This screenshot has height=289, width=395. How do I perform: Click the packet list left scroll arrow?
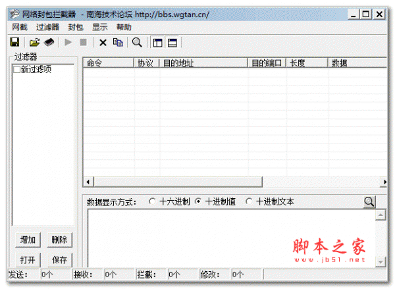[88, 182]
